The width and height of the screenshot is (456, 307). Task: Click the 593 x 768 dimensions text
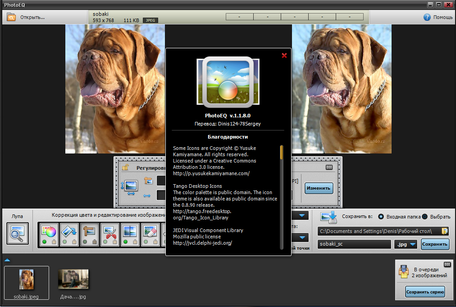coord(103,20)
